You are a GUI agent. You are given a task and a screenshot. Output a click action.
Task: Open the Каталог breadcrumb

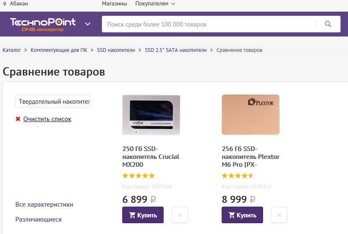pos(12,50)
